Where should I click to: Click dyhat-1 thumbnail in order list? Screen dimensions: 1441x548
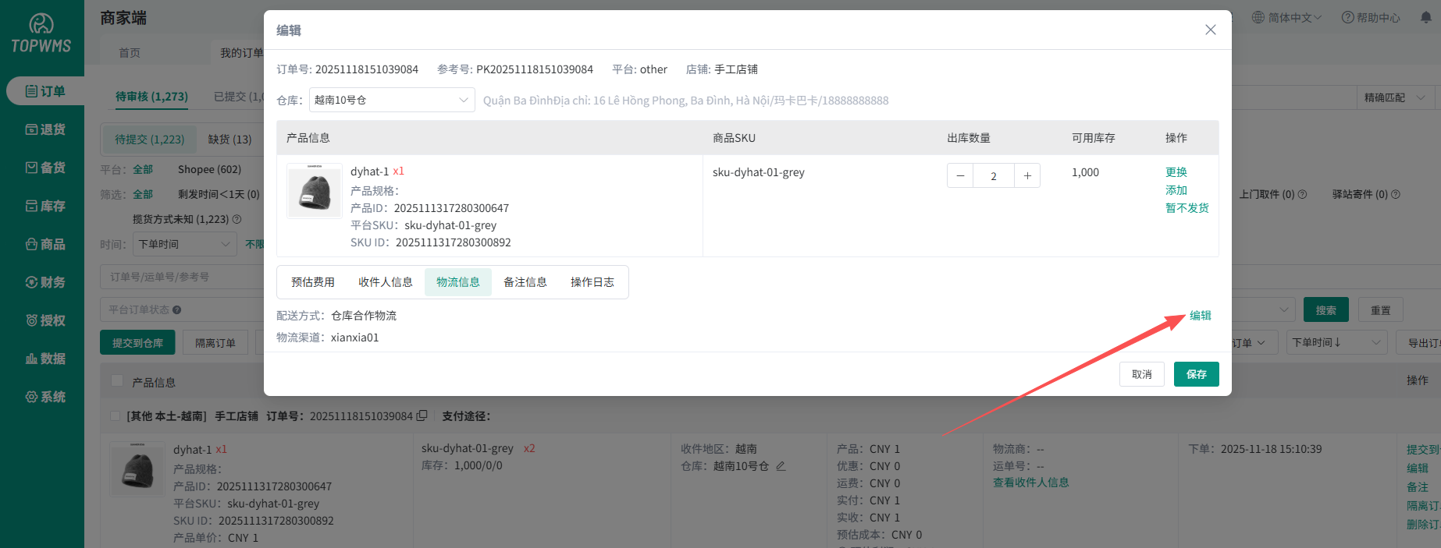(x=137, y=469)
